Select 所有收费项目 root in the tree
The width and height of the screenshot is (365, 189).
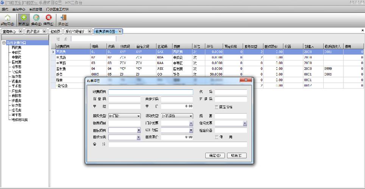16,43
